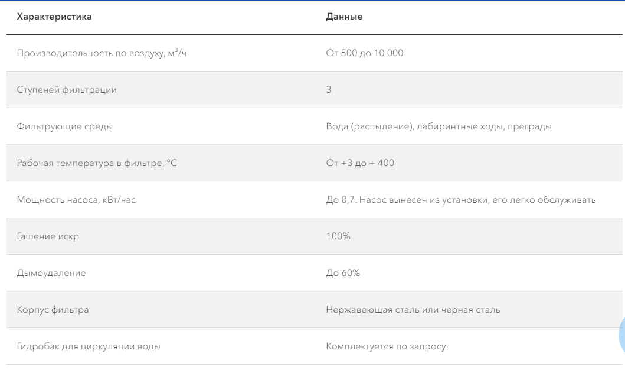Select the Ступеней фильтрации label

coord(67,90)
